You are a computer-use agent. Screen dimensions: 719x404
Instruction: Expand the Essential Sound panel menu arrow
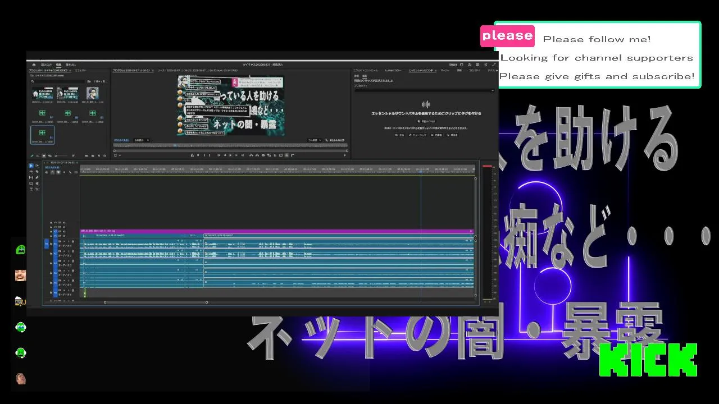tap(435, 71)
